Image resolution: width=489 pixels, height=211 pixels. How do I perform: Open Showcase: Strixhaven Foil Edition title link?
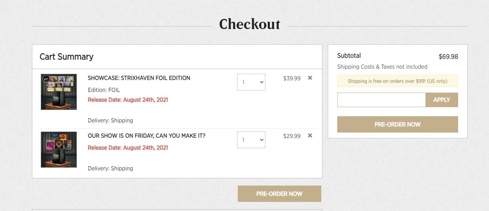coord(139,78)
